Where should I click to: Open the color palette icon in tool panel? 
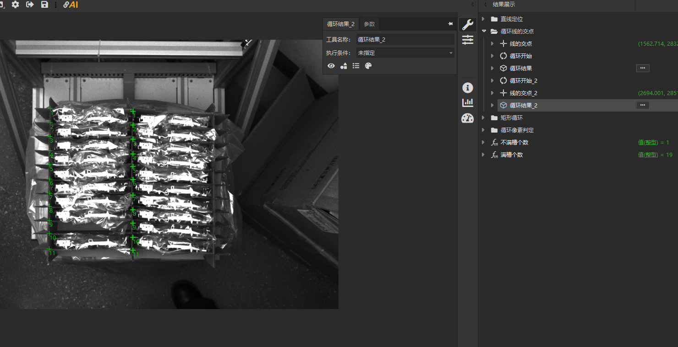click(368, 66)
